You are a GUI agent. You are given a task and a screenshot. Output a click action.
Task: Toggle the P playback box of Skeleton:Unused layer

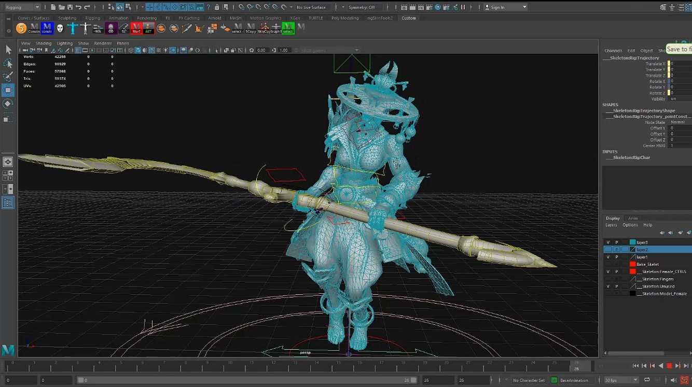(x=617, y=286)
